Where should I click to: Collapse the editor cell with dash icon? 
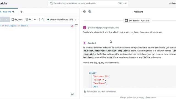pyautogui.click(x=76, y=24)
